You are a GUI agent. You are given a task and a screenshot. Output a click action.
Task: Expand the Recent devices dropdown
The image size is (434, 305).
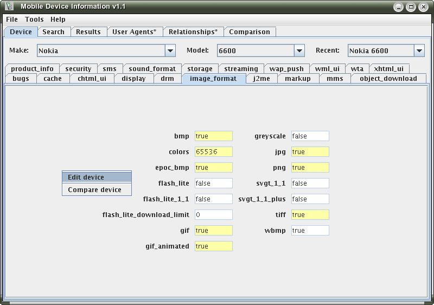[419, 51]
